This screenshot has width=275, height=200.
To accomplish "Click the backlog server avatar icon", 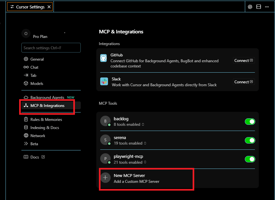I will point(105,121).
